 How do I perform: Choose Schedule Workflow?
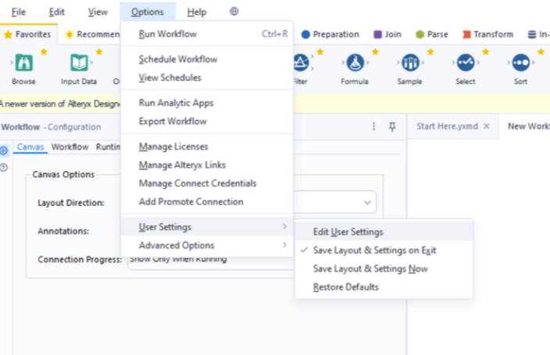click(x=207, y=59)
